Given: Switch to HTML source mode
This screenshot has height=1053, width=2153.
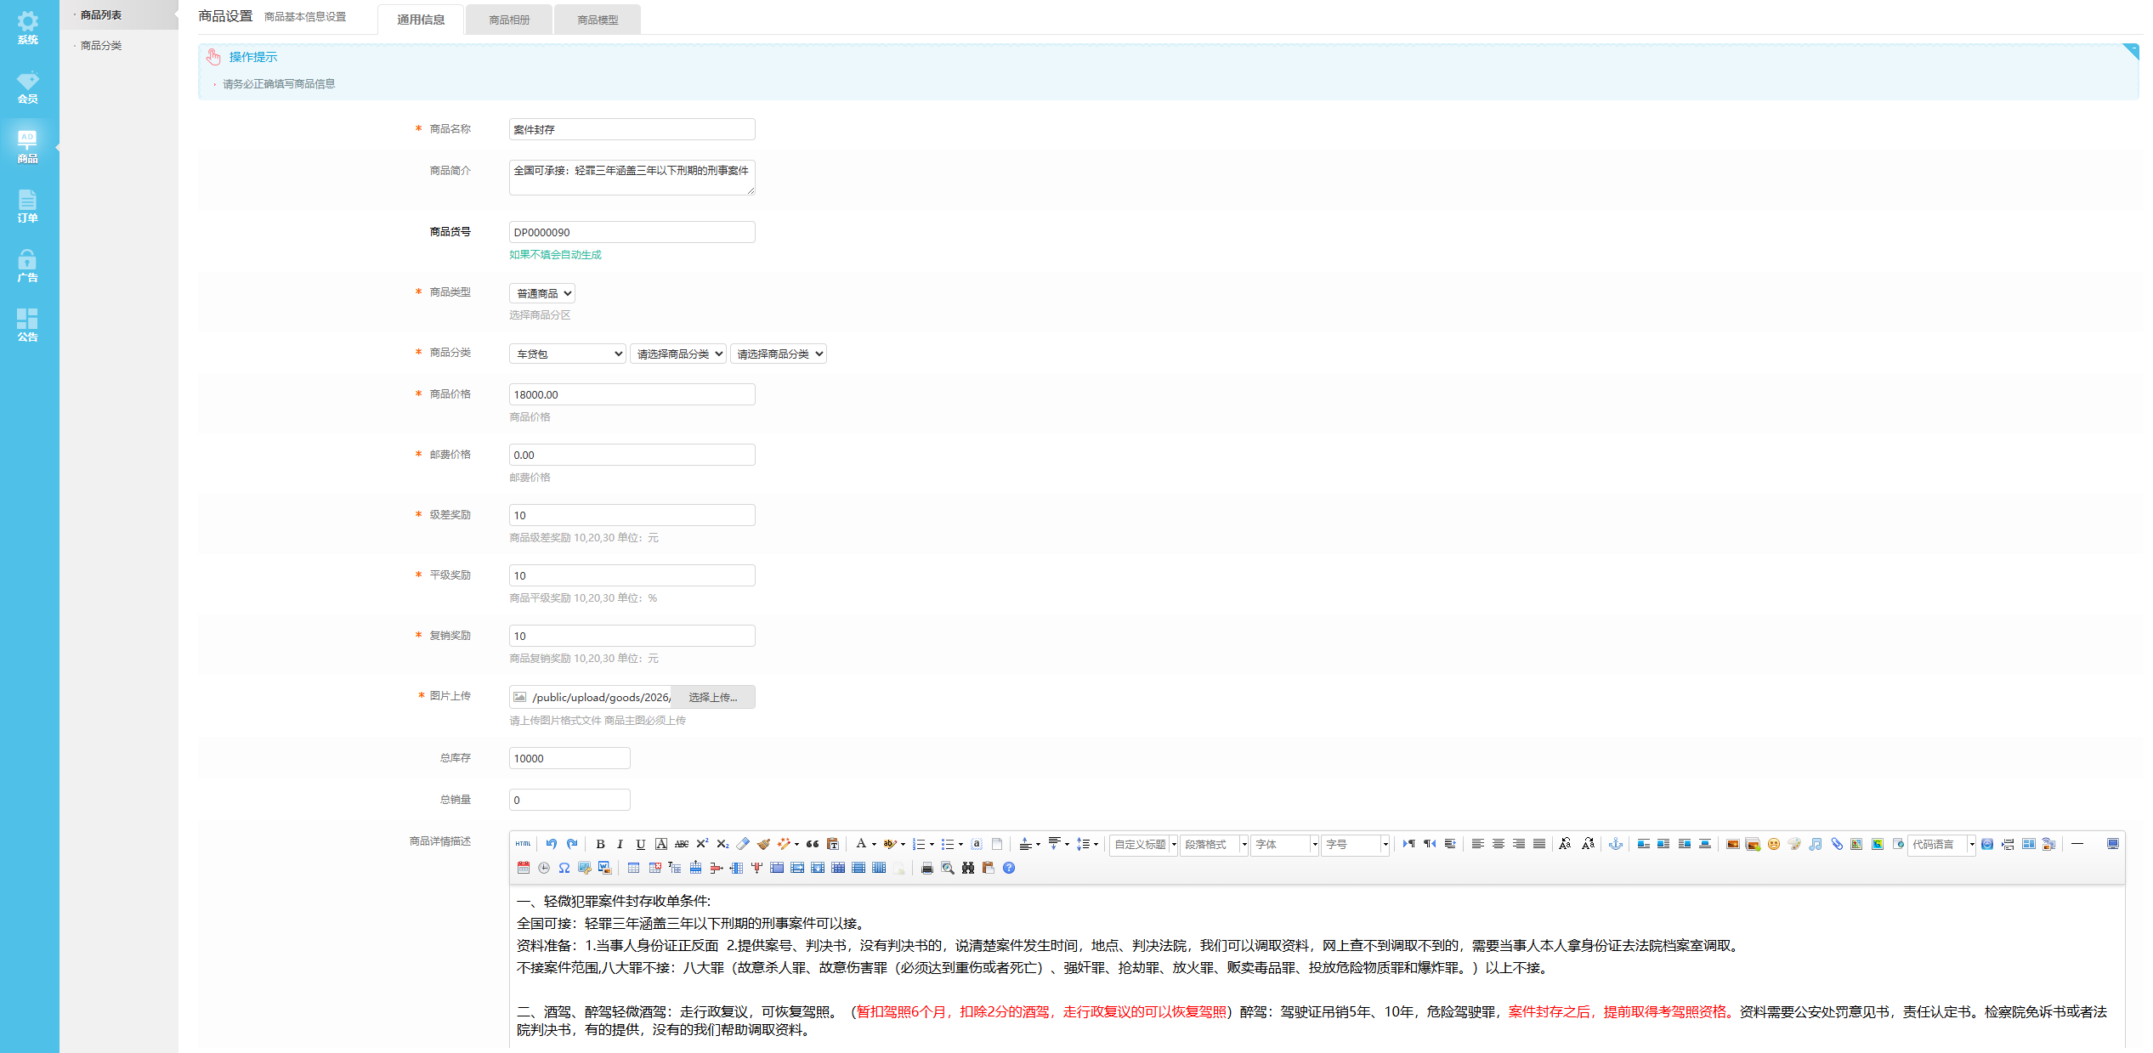Looking at the screenshot, I should point(523,844).
